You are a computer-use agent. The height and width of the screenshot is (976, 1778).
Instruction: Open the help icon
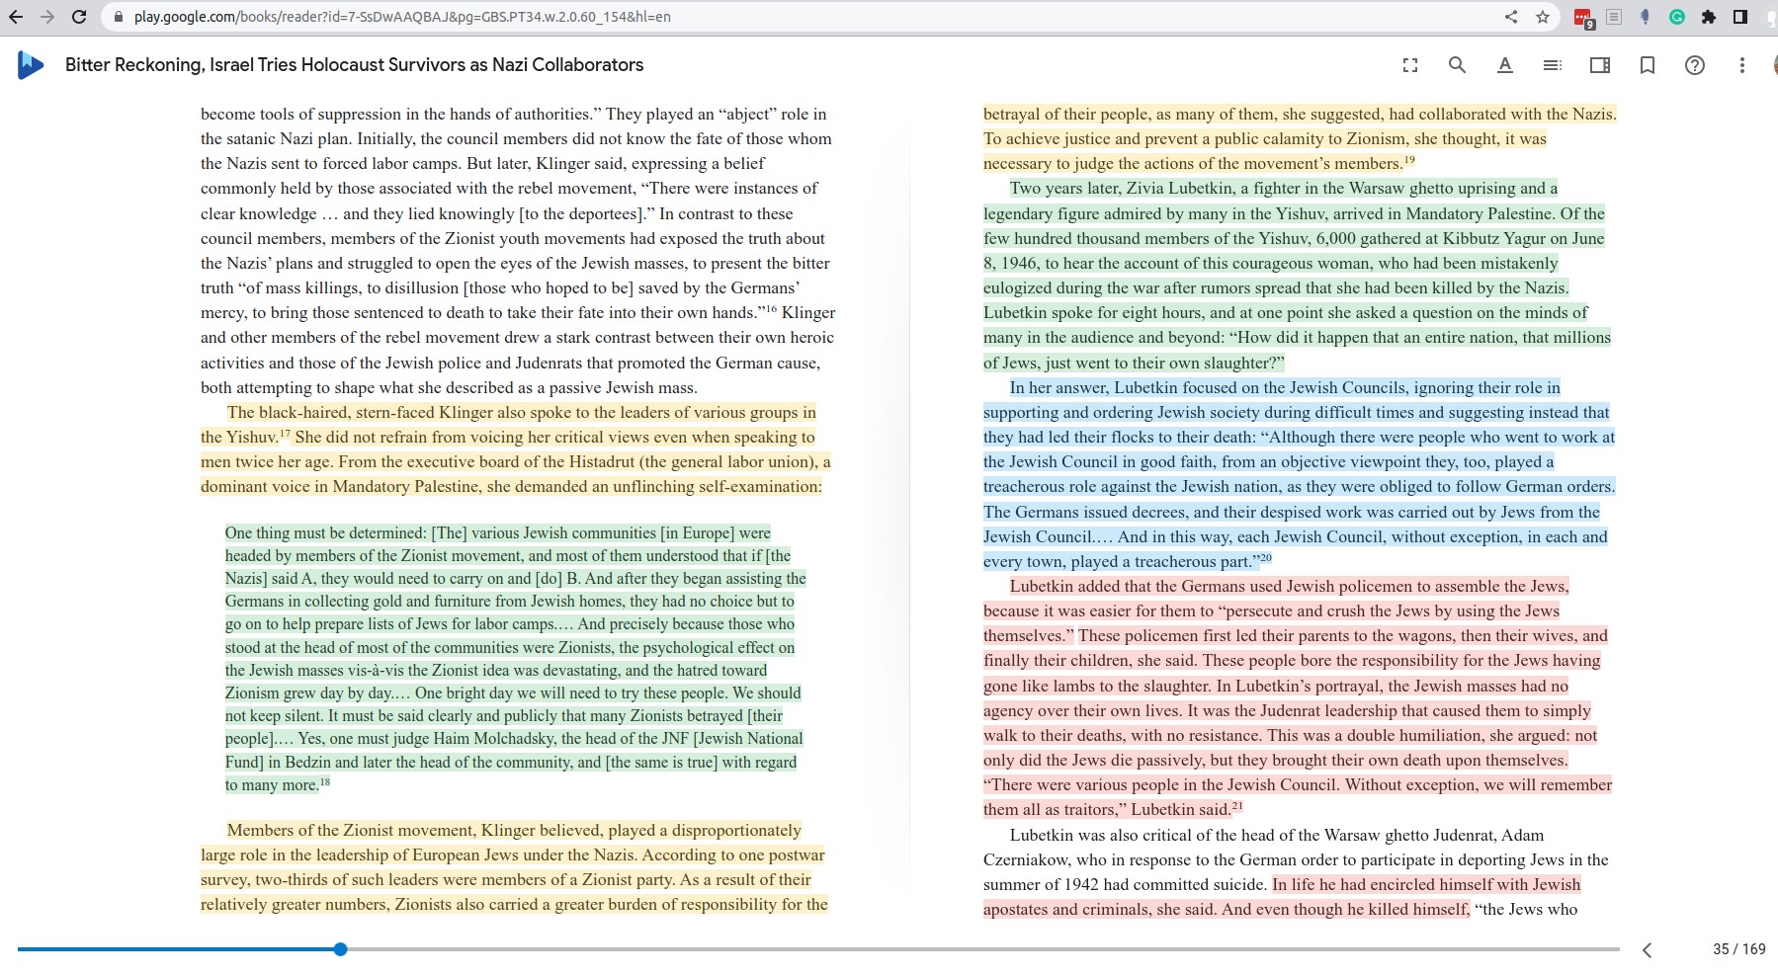click(1694, 65)
